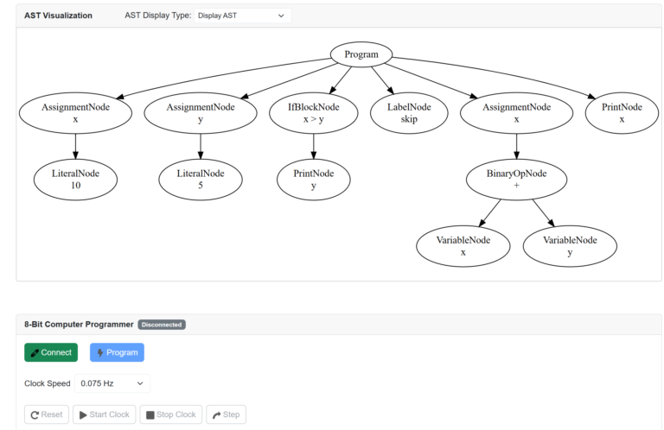Click the stop square icon
The height and width of the screenshot is (430, 664).
point(150,415)
